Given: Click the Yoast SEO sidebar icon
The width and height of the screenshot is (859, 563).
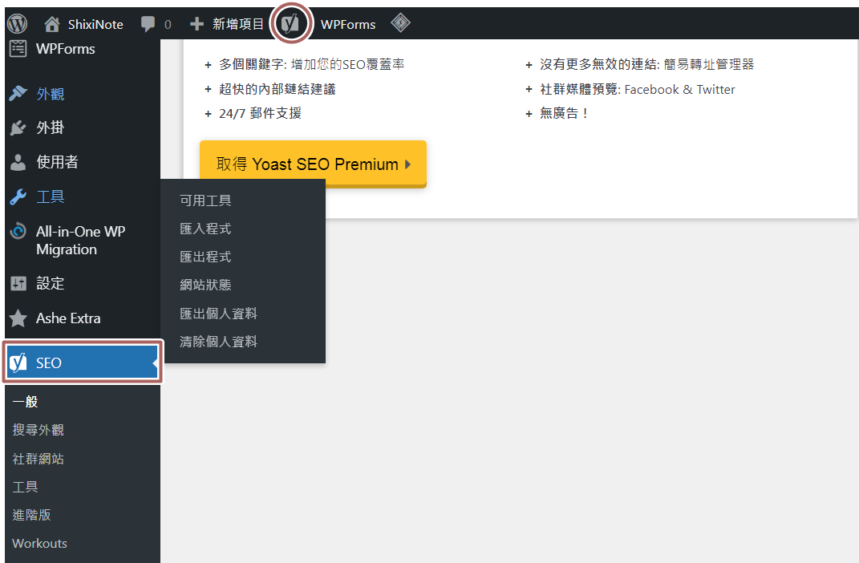Looking at the screenshot, I should [x=18, y=363].
